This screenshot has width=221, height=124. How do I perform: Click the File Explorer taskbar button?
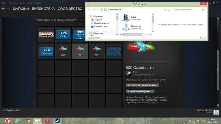tap(38, 121)
